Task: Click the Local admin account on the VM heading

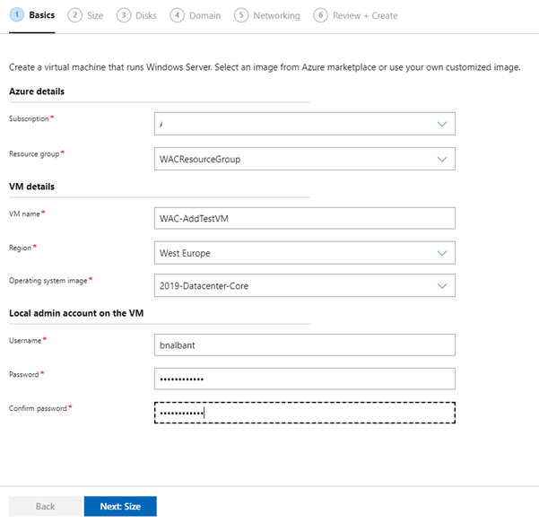Action: pos(76,313)
